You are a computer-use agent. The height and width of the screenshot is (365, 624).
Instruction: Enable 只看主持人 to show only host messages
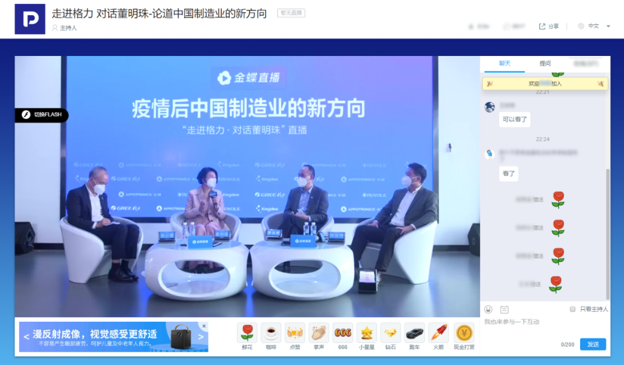572,310
